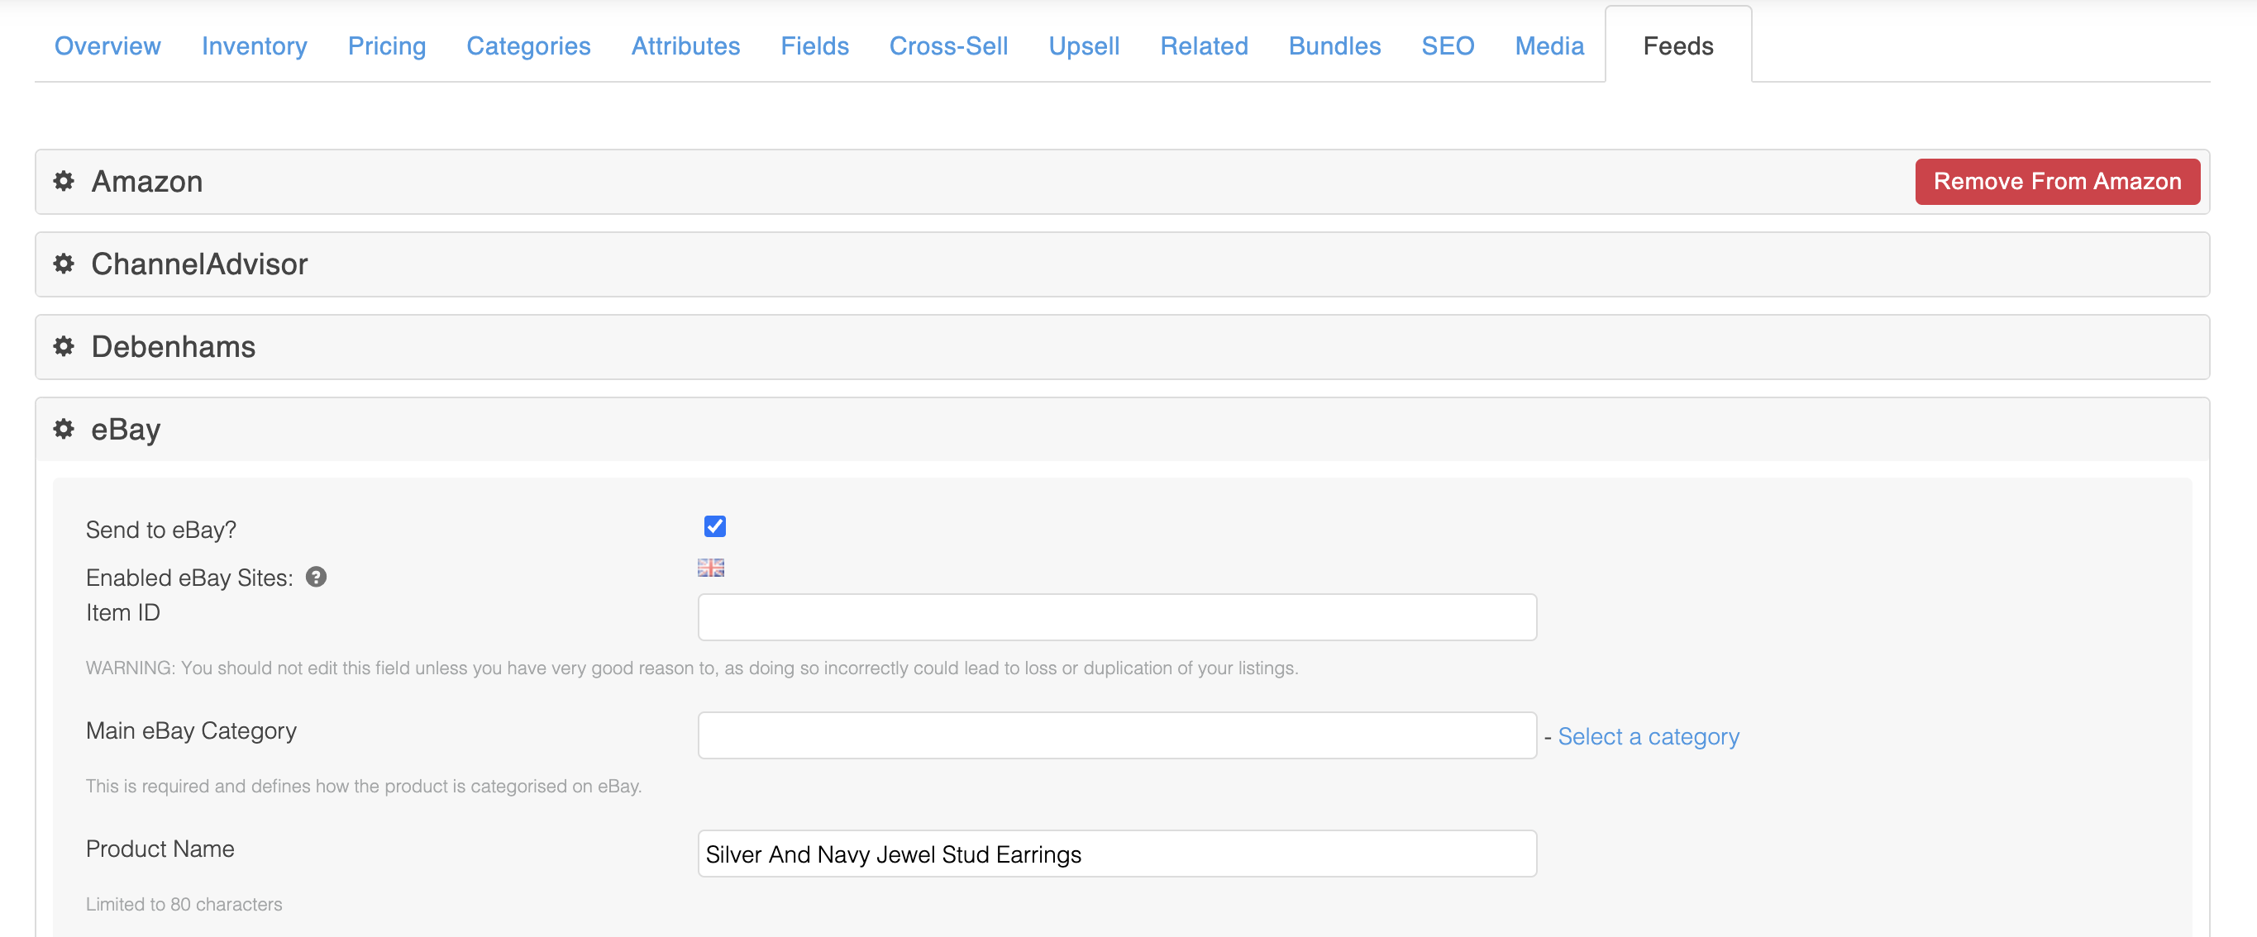Expand the Amazon feed panel
Screen dimensions: 2257x937
click(147, 181)
